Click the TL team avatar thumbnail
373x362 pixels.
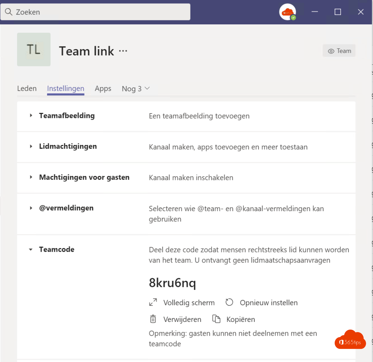pyautogui.click(x=34, y=50)
